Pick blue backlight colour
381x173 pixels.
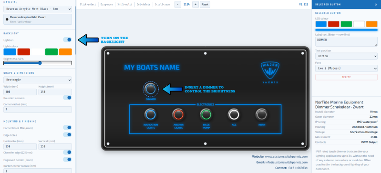click(x=10, y=52)
